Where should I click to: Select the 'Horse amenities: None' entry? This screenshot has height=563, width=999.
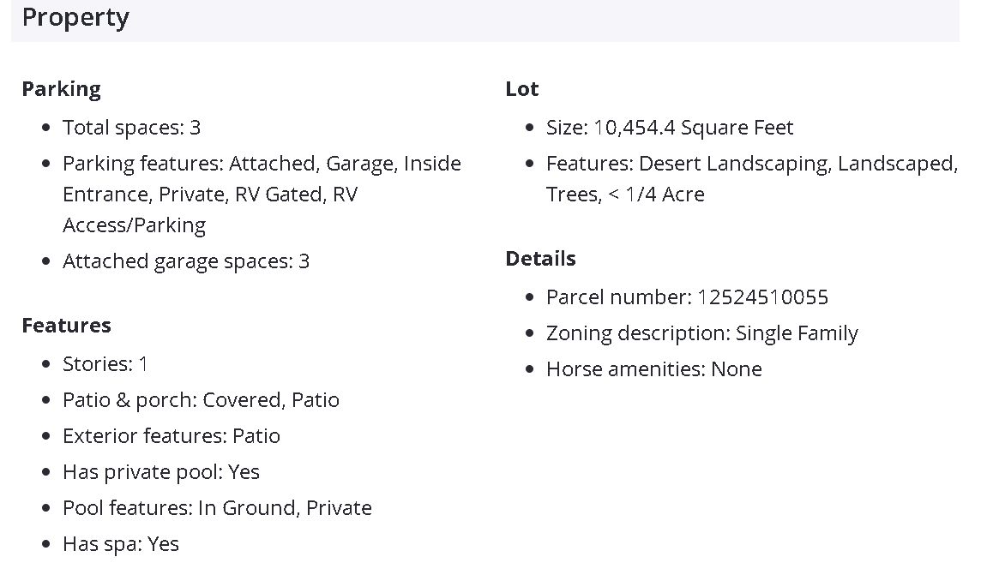[653, 369]
